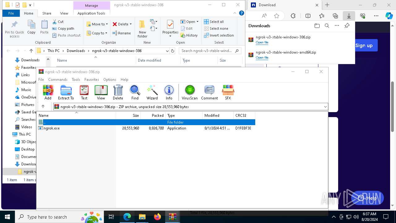Screen dimensions: 396x223
Task: Open the Edge Copilot icon
Action: coord(389,16)
